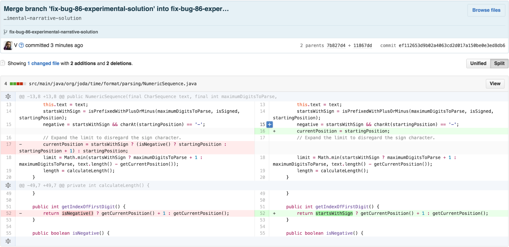The height and width of the screenshot is (247, 509).
Task: Open the fix-bug-86-experimental-narrative-solution branch link
Action: pyautogui.click(x=53, y=32)
